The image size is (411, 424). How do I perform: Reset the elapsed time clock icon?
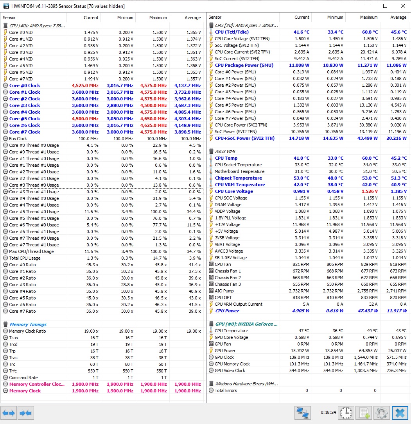coord(346,413)
